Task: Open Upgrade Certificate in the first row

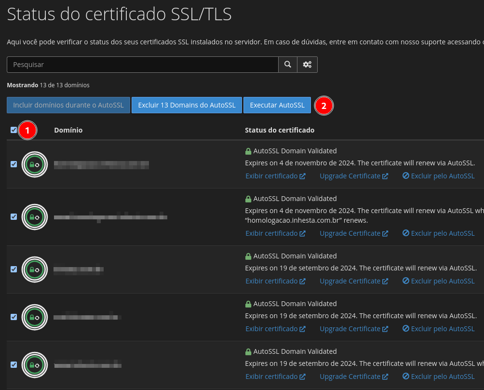Action: click(354, 176)
